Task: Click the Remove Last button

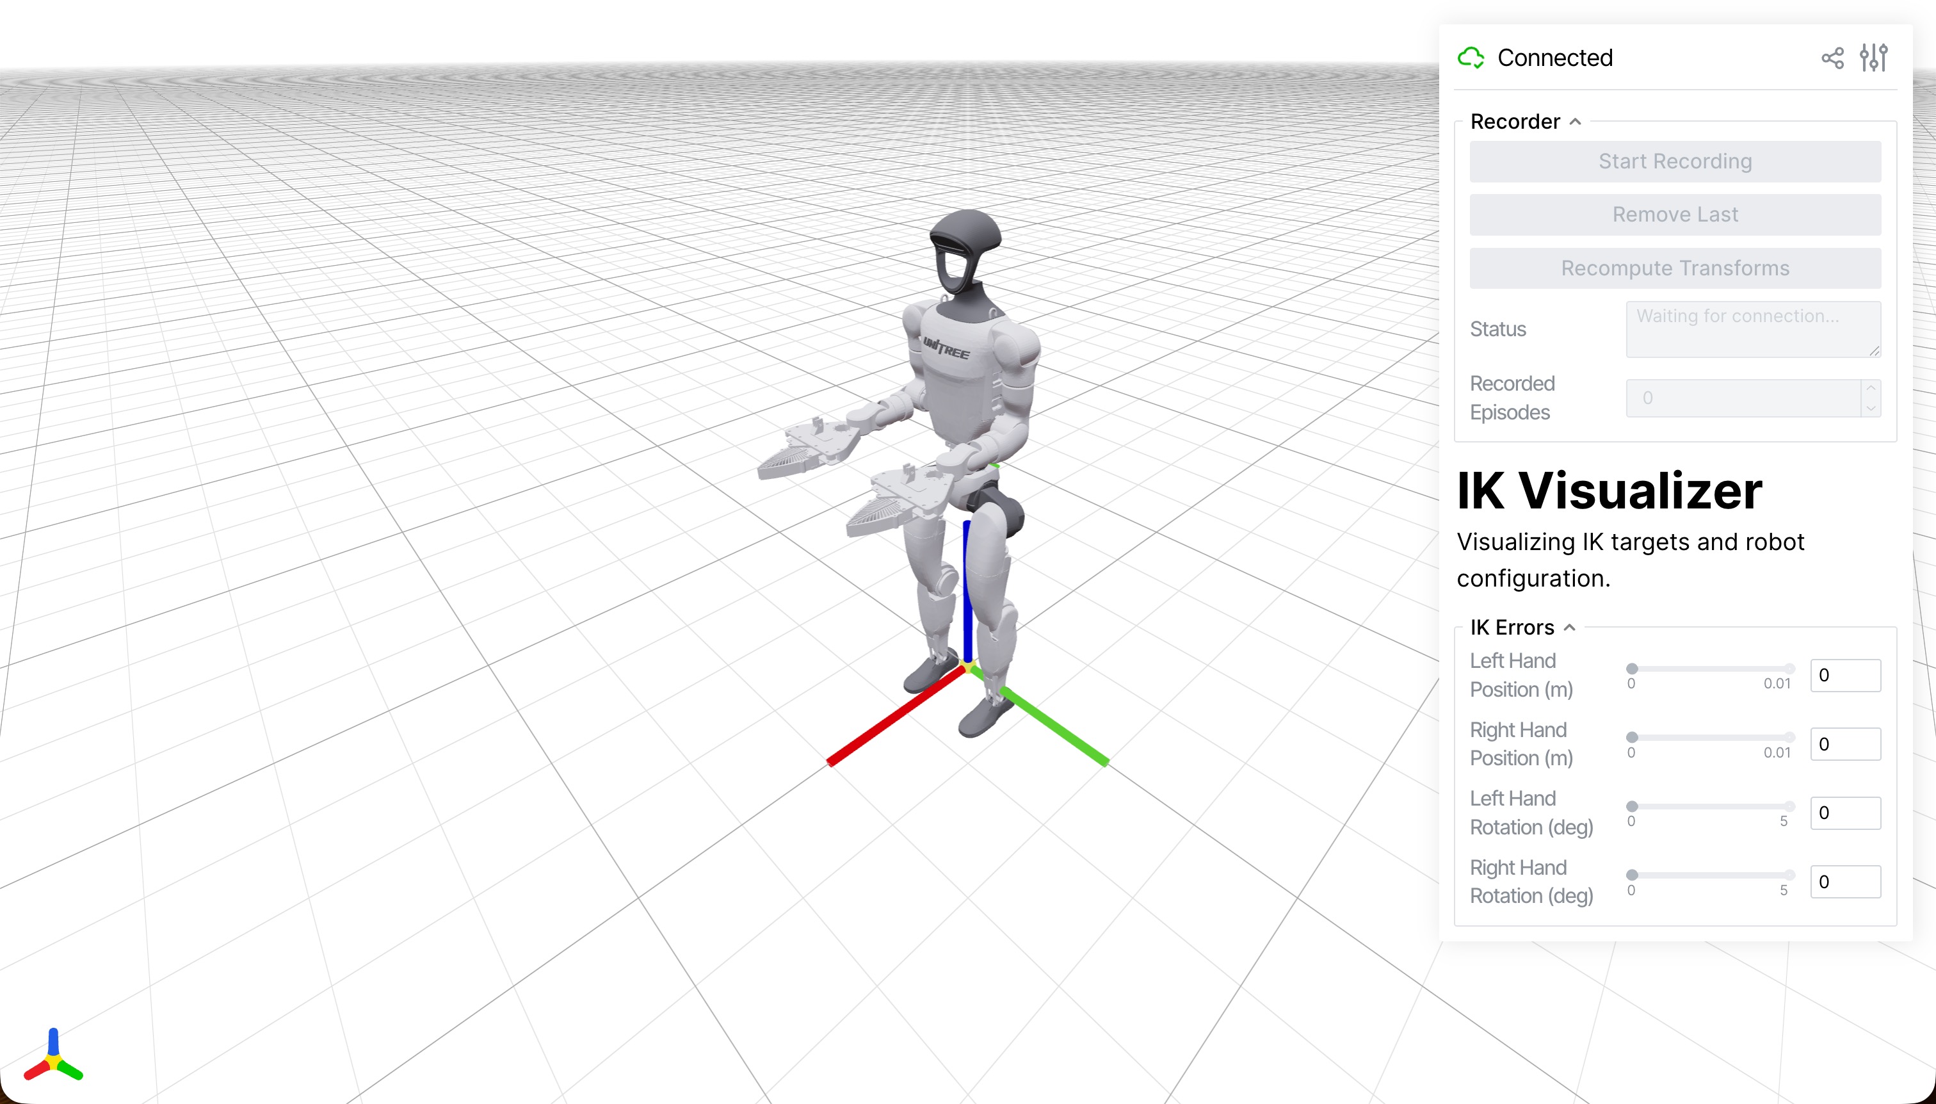Action: click(x=1675, y=215)
